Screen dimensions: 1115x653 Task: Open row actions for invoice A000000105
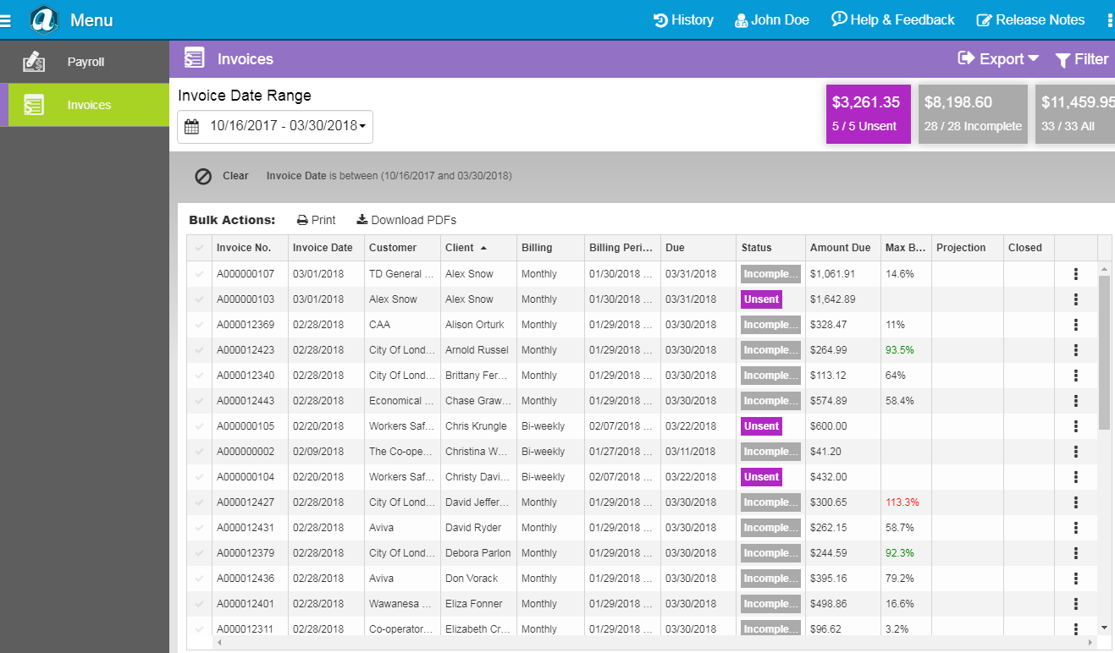pyautogui.click(x=1075, y=426)
